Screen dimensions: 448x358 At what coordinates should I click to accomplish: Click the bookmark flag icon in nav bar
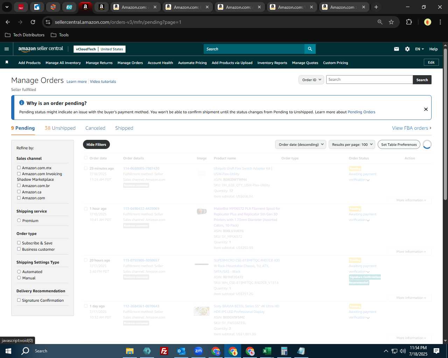(7, 62)
